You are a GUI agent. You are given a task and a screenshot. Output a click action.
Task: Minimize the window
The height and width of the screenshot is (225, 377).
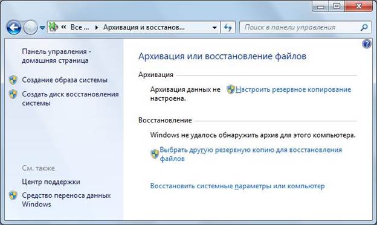click(x=320, y=7)
